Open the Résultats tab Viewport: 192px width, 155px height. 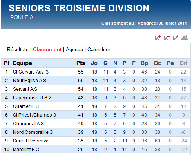18,50
